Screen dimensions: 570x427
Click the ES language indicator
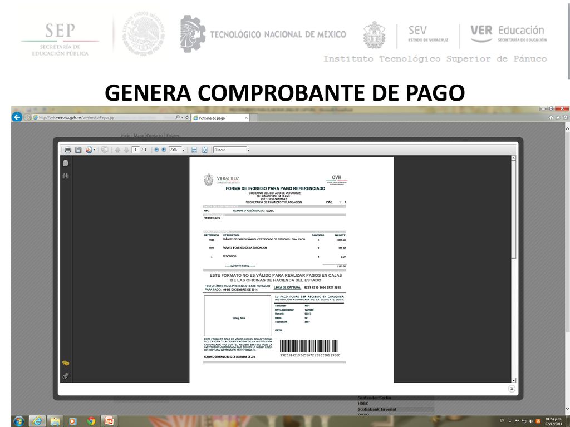502,420
